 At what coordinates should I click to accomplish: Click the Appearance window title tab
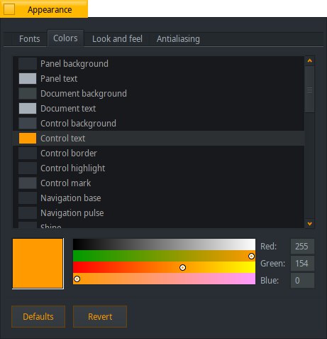point(44,9)
